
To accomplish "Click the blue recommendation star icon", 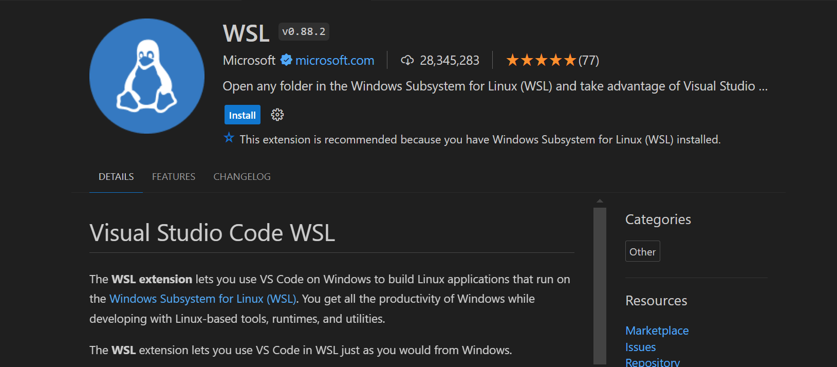I will click(229, 138).
